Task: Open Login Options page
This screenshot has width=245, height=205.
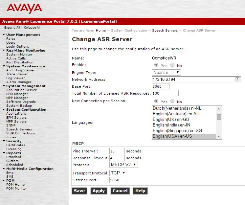Action: pyautogui.click(x=17, y=47)
